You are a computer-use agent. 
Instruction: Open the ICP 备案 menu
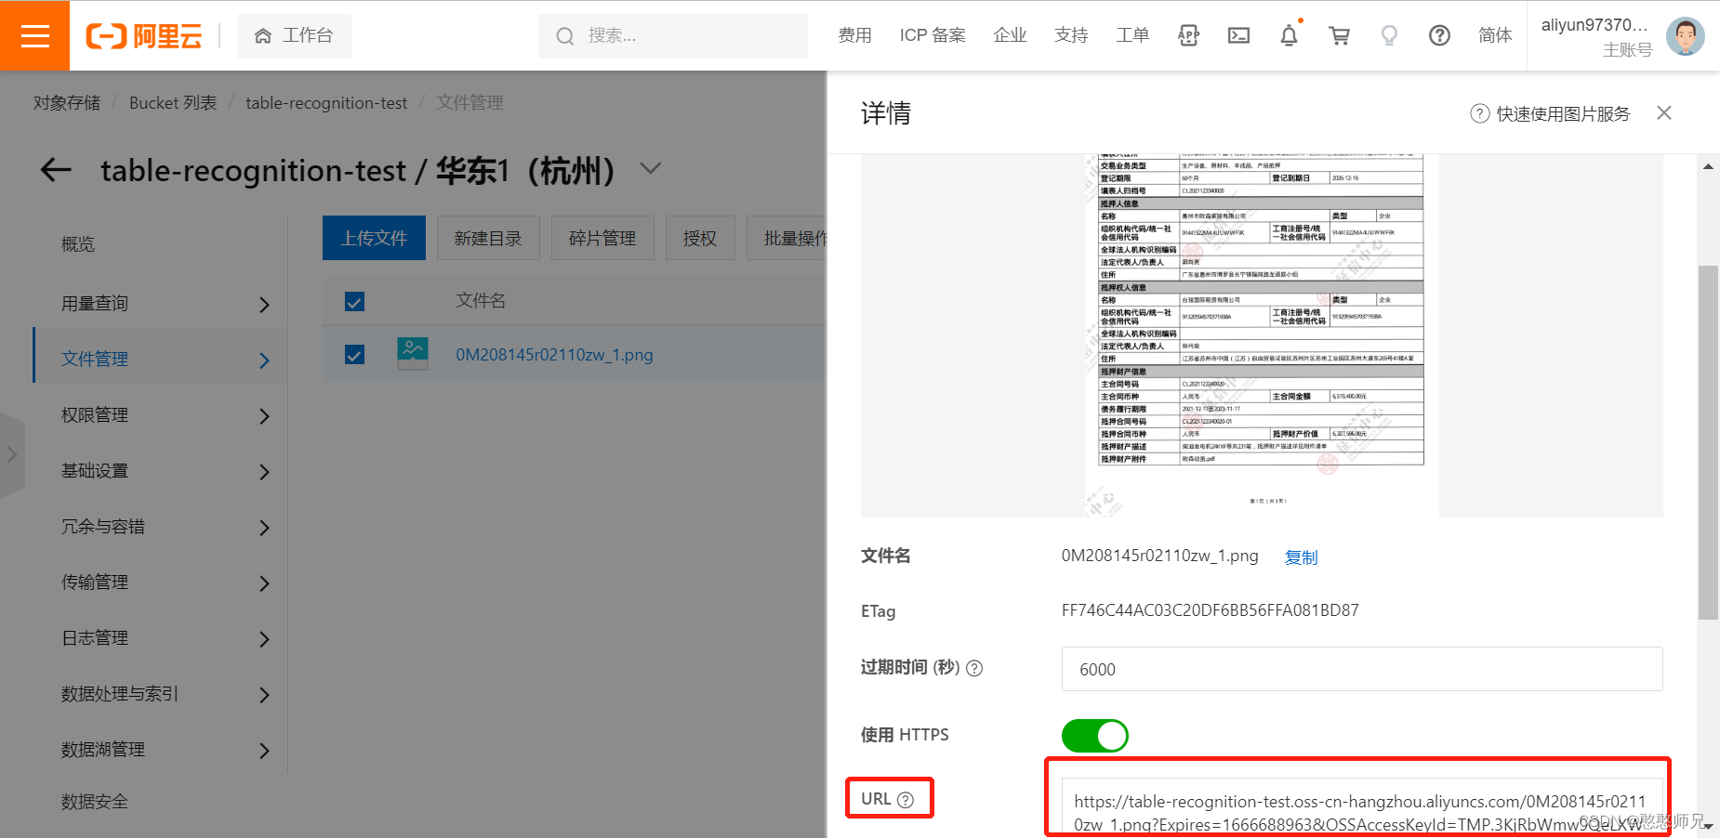[x=933, y=35]
